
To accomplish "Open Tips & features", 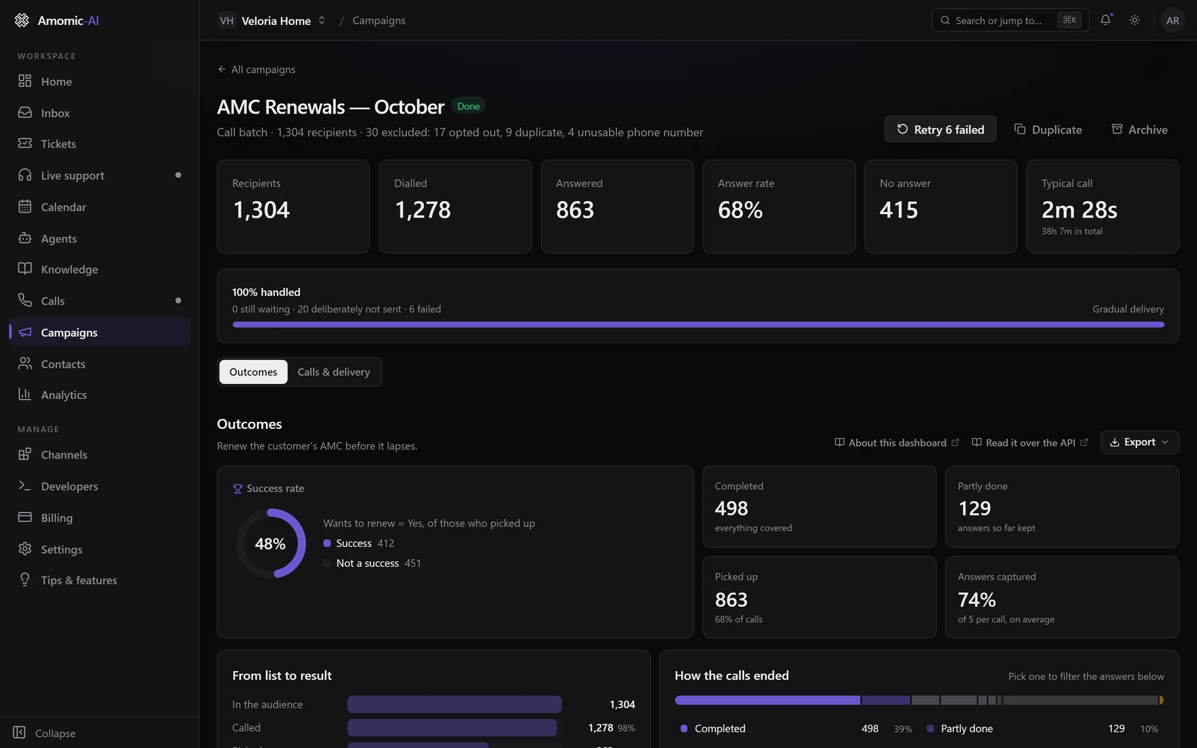I will pos(100,580).
